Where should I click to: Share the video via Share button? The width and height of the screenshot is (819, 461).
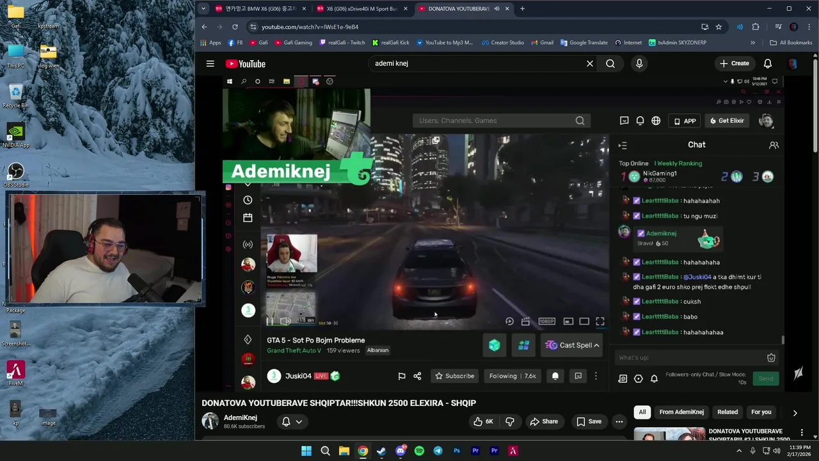tap(544, 421)
